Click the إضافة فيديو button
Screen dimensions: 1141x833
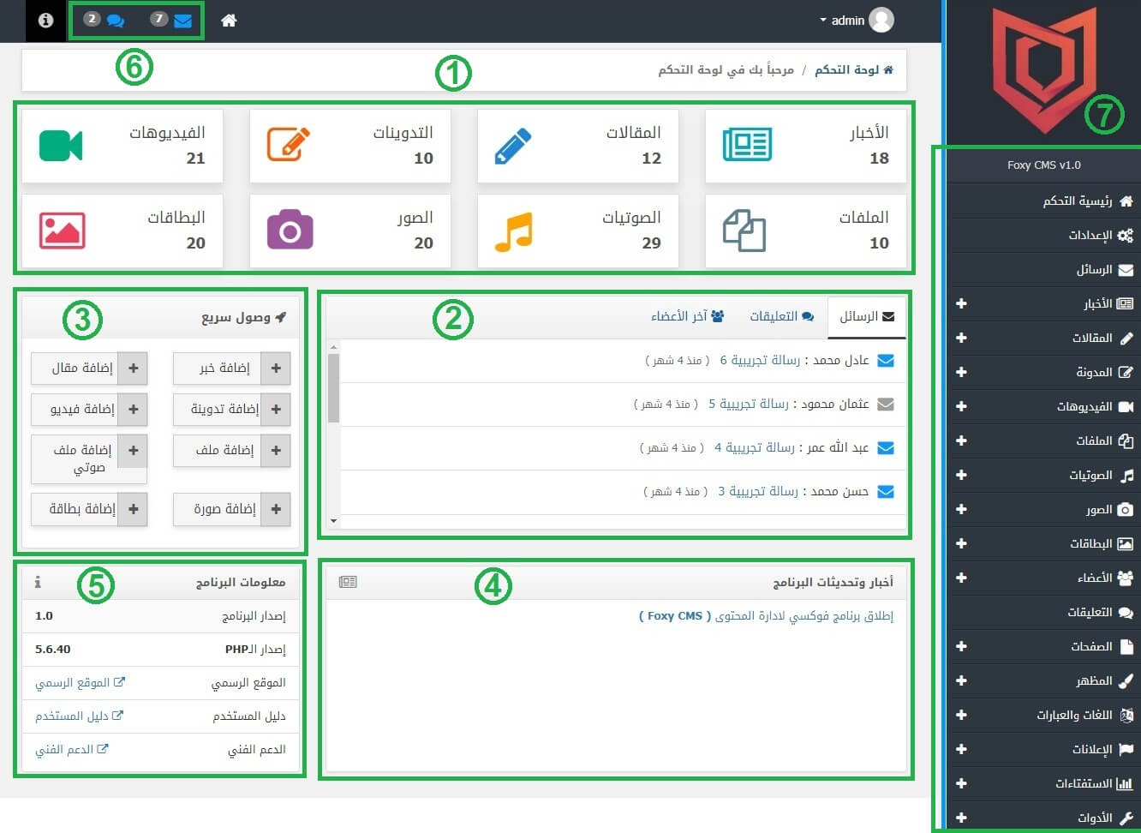(x=89, y=409)
